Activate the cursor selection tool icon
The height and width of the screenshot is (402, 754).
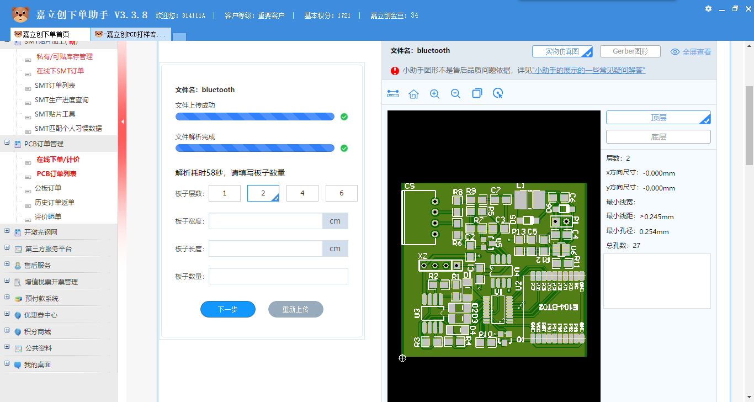pos(498,93)
